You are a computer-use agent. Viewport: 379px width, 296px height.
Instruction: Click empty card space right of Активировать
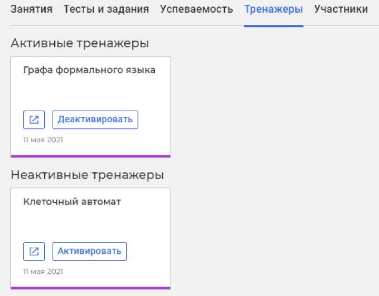tap(148, 251)
